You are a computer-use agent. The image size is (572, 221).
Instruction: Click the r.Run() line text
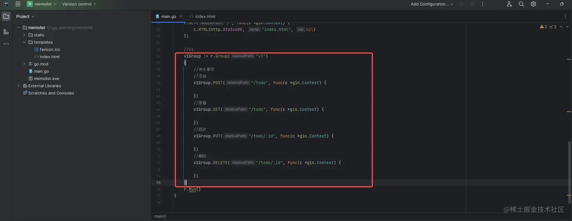click(192, 189)
